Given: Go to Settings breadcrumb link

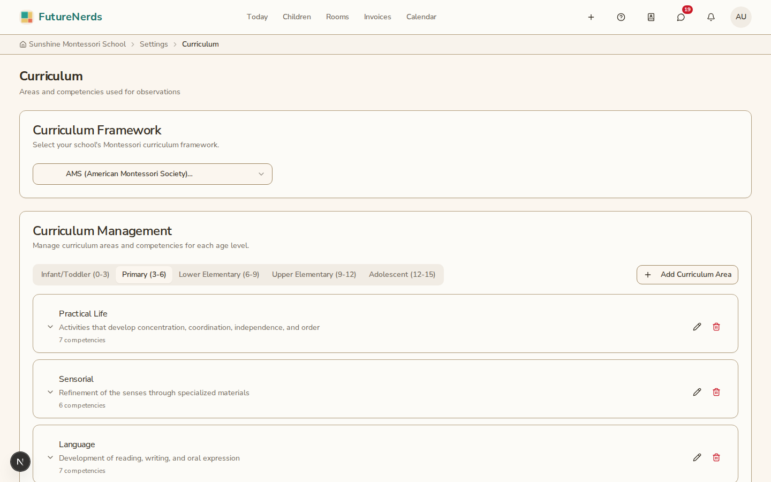Looking at the screenshot, I should click(154, 44).
